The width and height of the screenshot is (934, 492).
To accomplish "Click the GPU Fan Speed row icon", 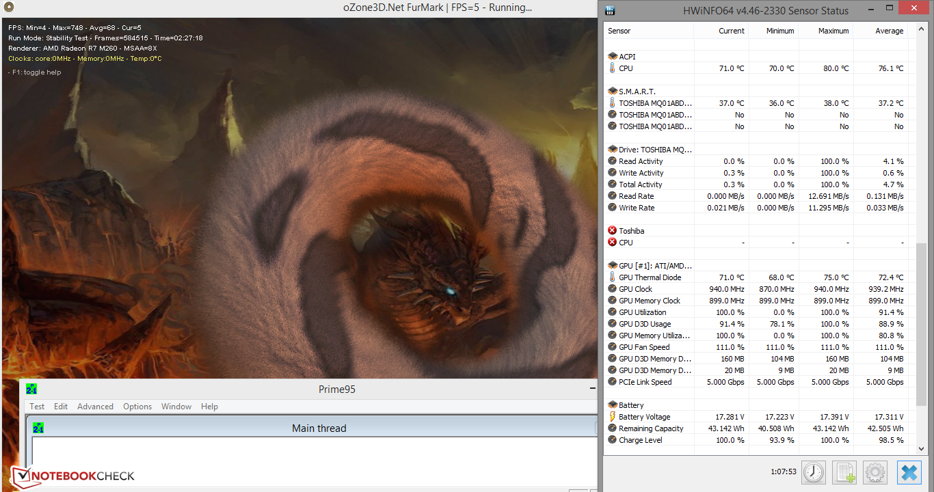I will coord(612,347).
